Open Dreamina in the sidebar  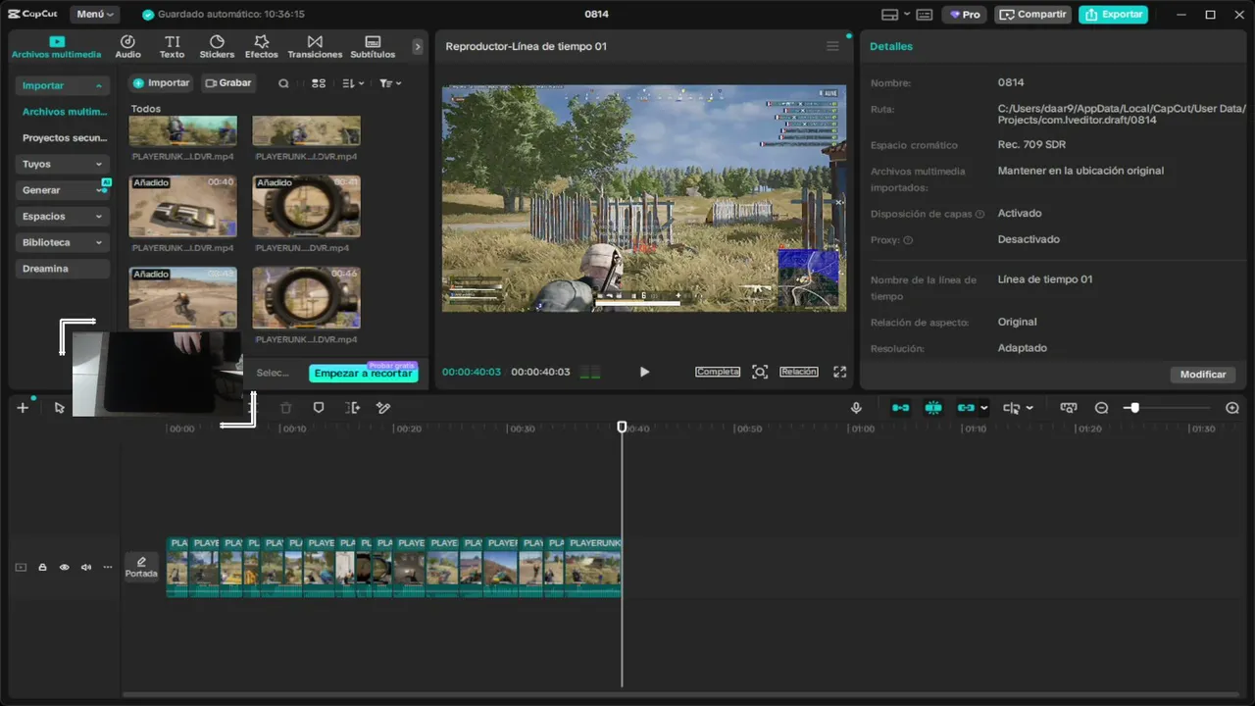coord(62,269)
